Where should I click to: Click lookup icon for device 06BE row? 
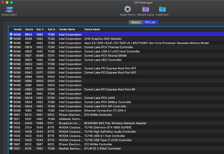pyautogui.click(x=11, y=81)
